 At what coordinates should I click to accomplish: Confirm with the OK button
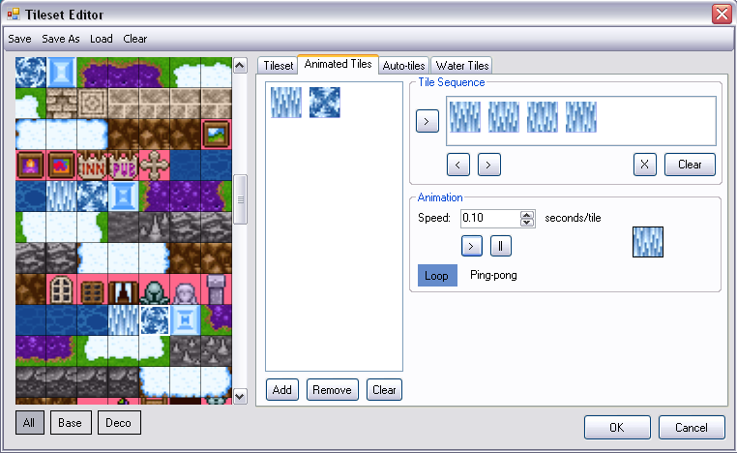(x=617, y=428)
